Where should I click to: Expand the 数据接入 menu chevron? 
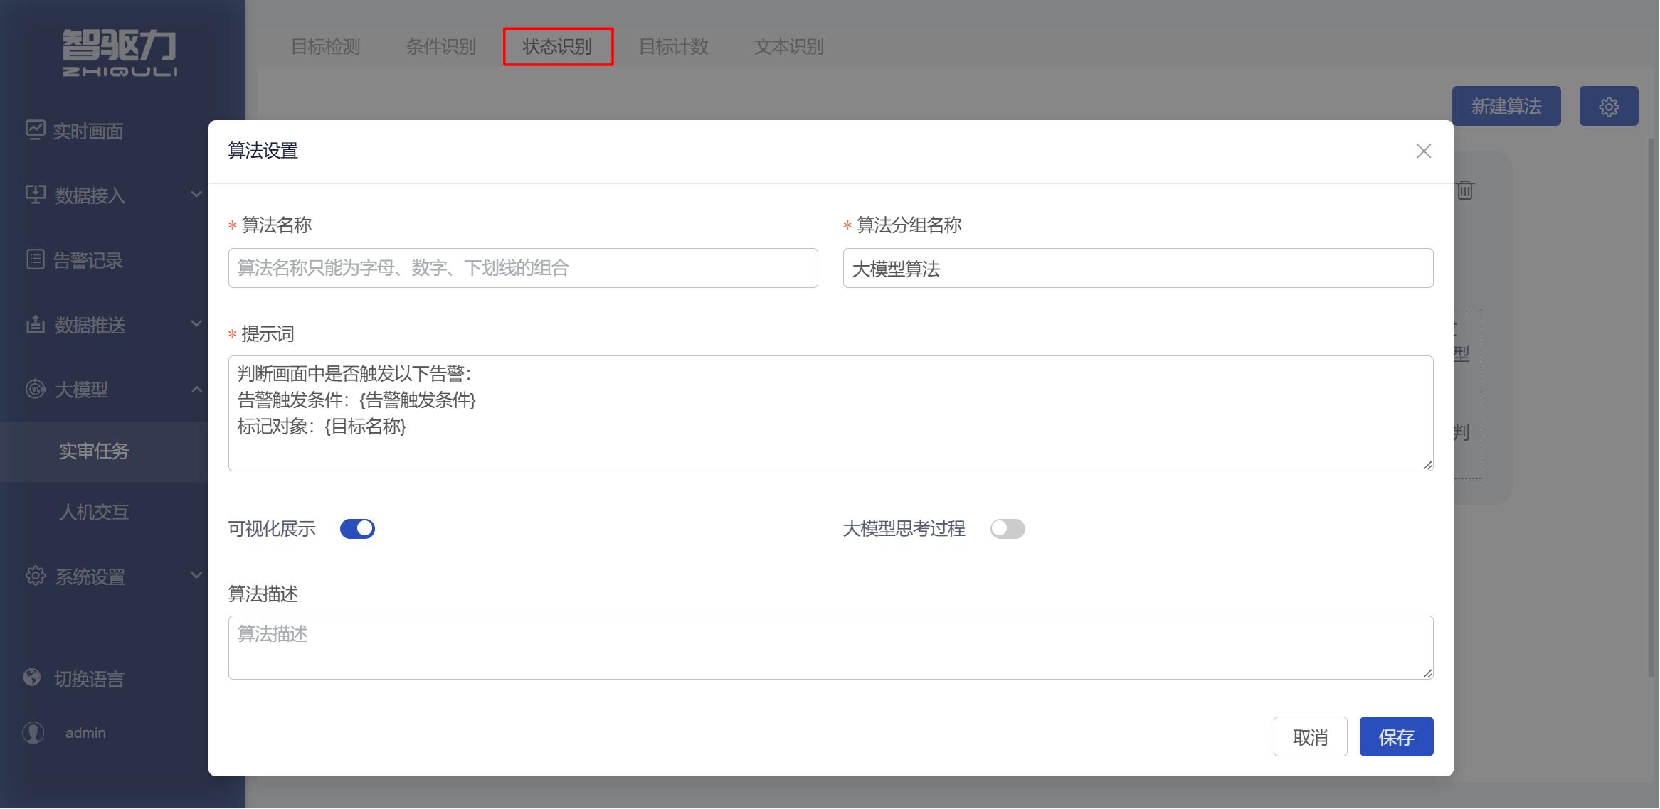pos(196,194)
